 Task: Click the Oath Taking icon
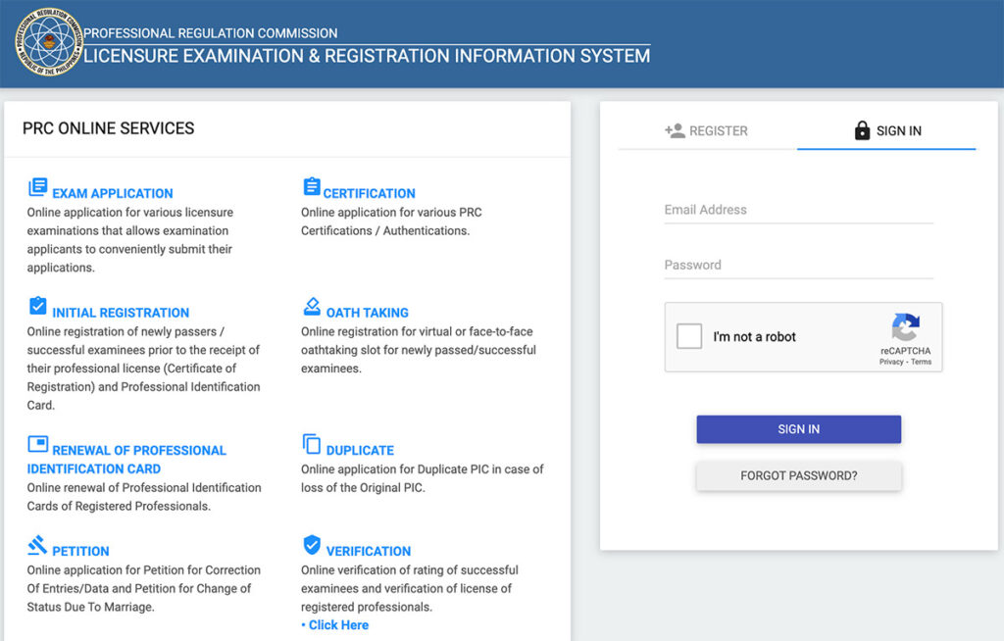pyautogui.click(x=312, y=306)
